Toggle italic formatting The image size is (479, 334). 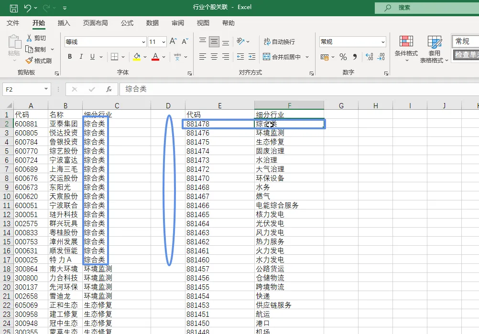tap(81, 56)
